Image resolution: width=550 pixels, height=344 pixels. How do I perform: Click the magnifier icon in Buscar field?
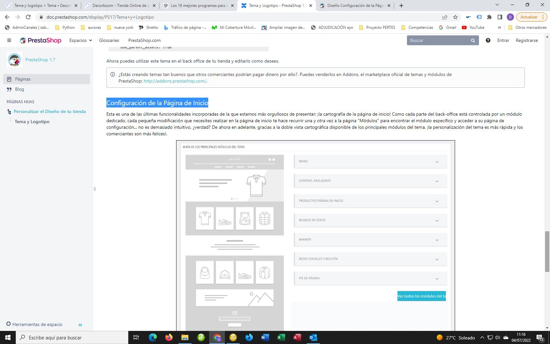473,41
